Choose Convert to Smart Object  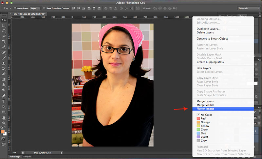pos(212,39)
